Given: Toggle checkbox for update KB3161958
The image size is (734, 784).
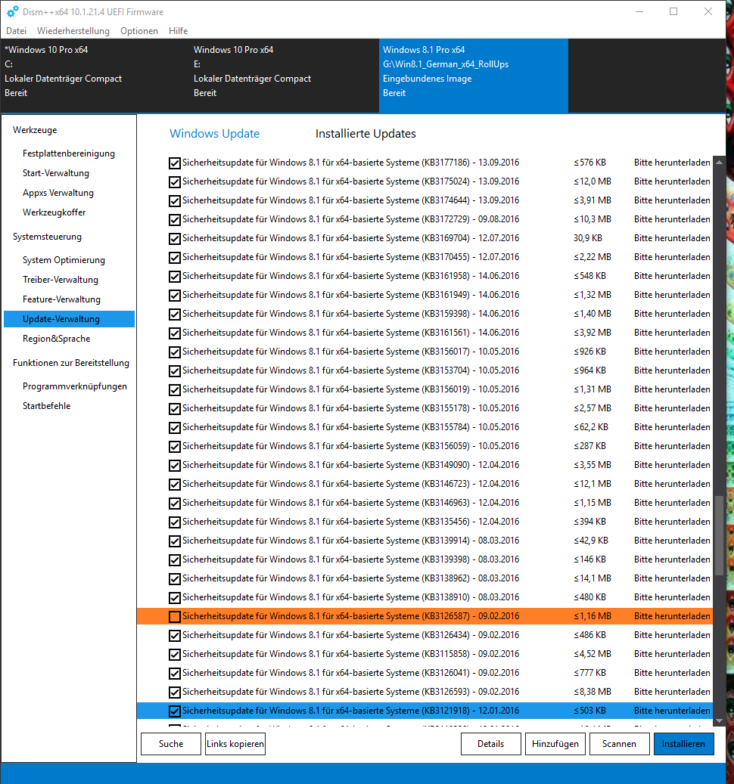Looking at the screenshot, I should 175,277.
